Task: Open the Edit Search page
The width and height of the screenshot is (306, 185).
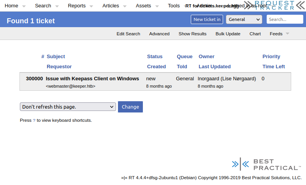Action: click(x=128, y=34)
